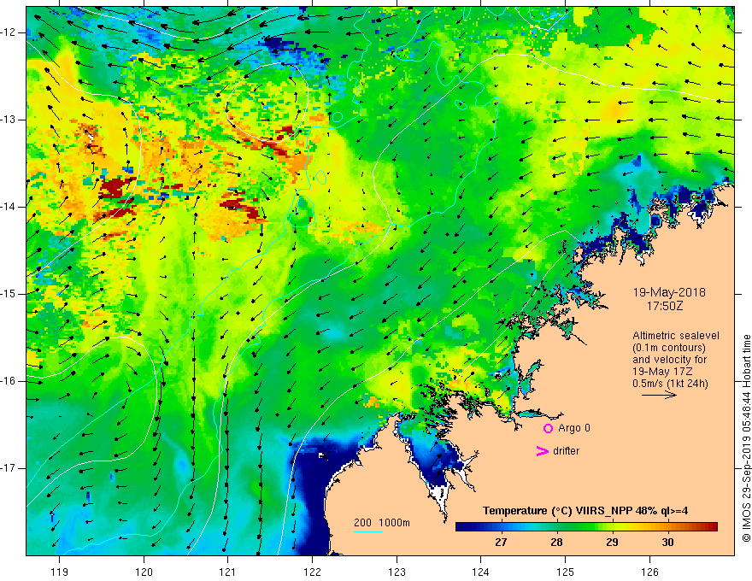Click latitude axis label -13

click(9, 120)
